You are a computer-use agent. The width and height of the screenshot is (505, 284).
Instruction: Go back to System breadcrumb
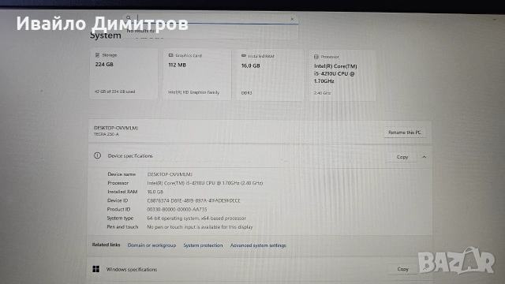105,35
